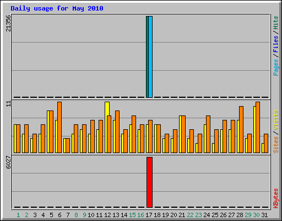Click the orange sites bar for day 28
The height and width of the screenshot is (221, 282).
241,129
